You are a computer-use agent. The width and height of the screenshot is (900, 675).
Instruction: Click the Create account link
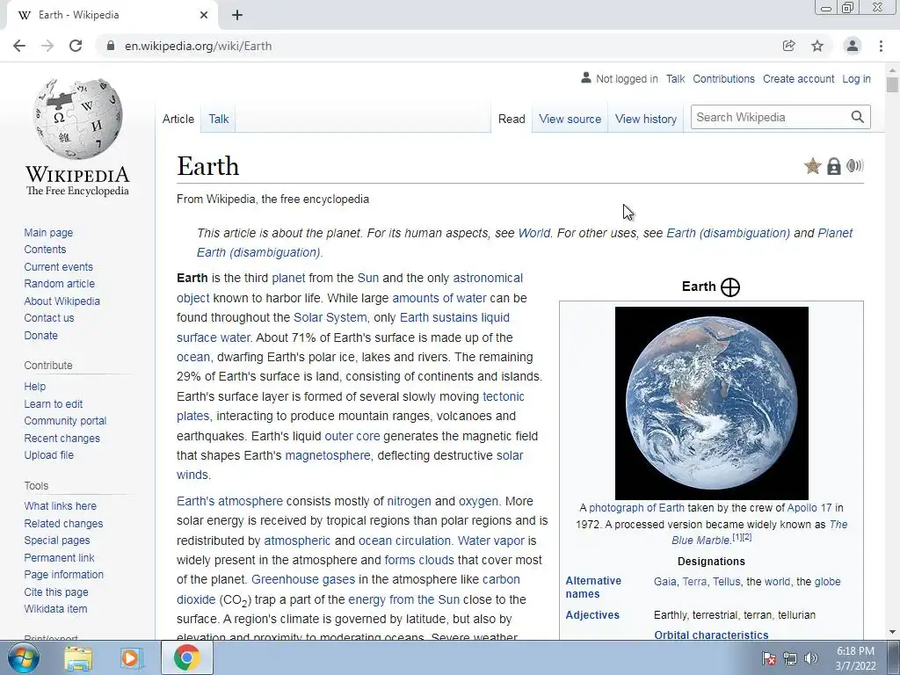coord(798,78)
